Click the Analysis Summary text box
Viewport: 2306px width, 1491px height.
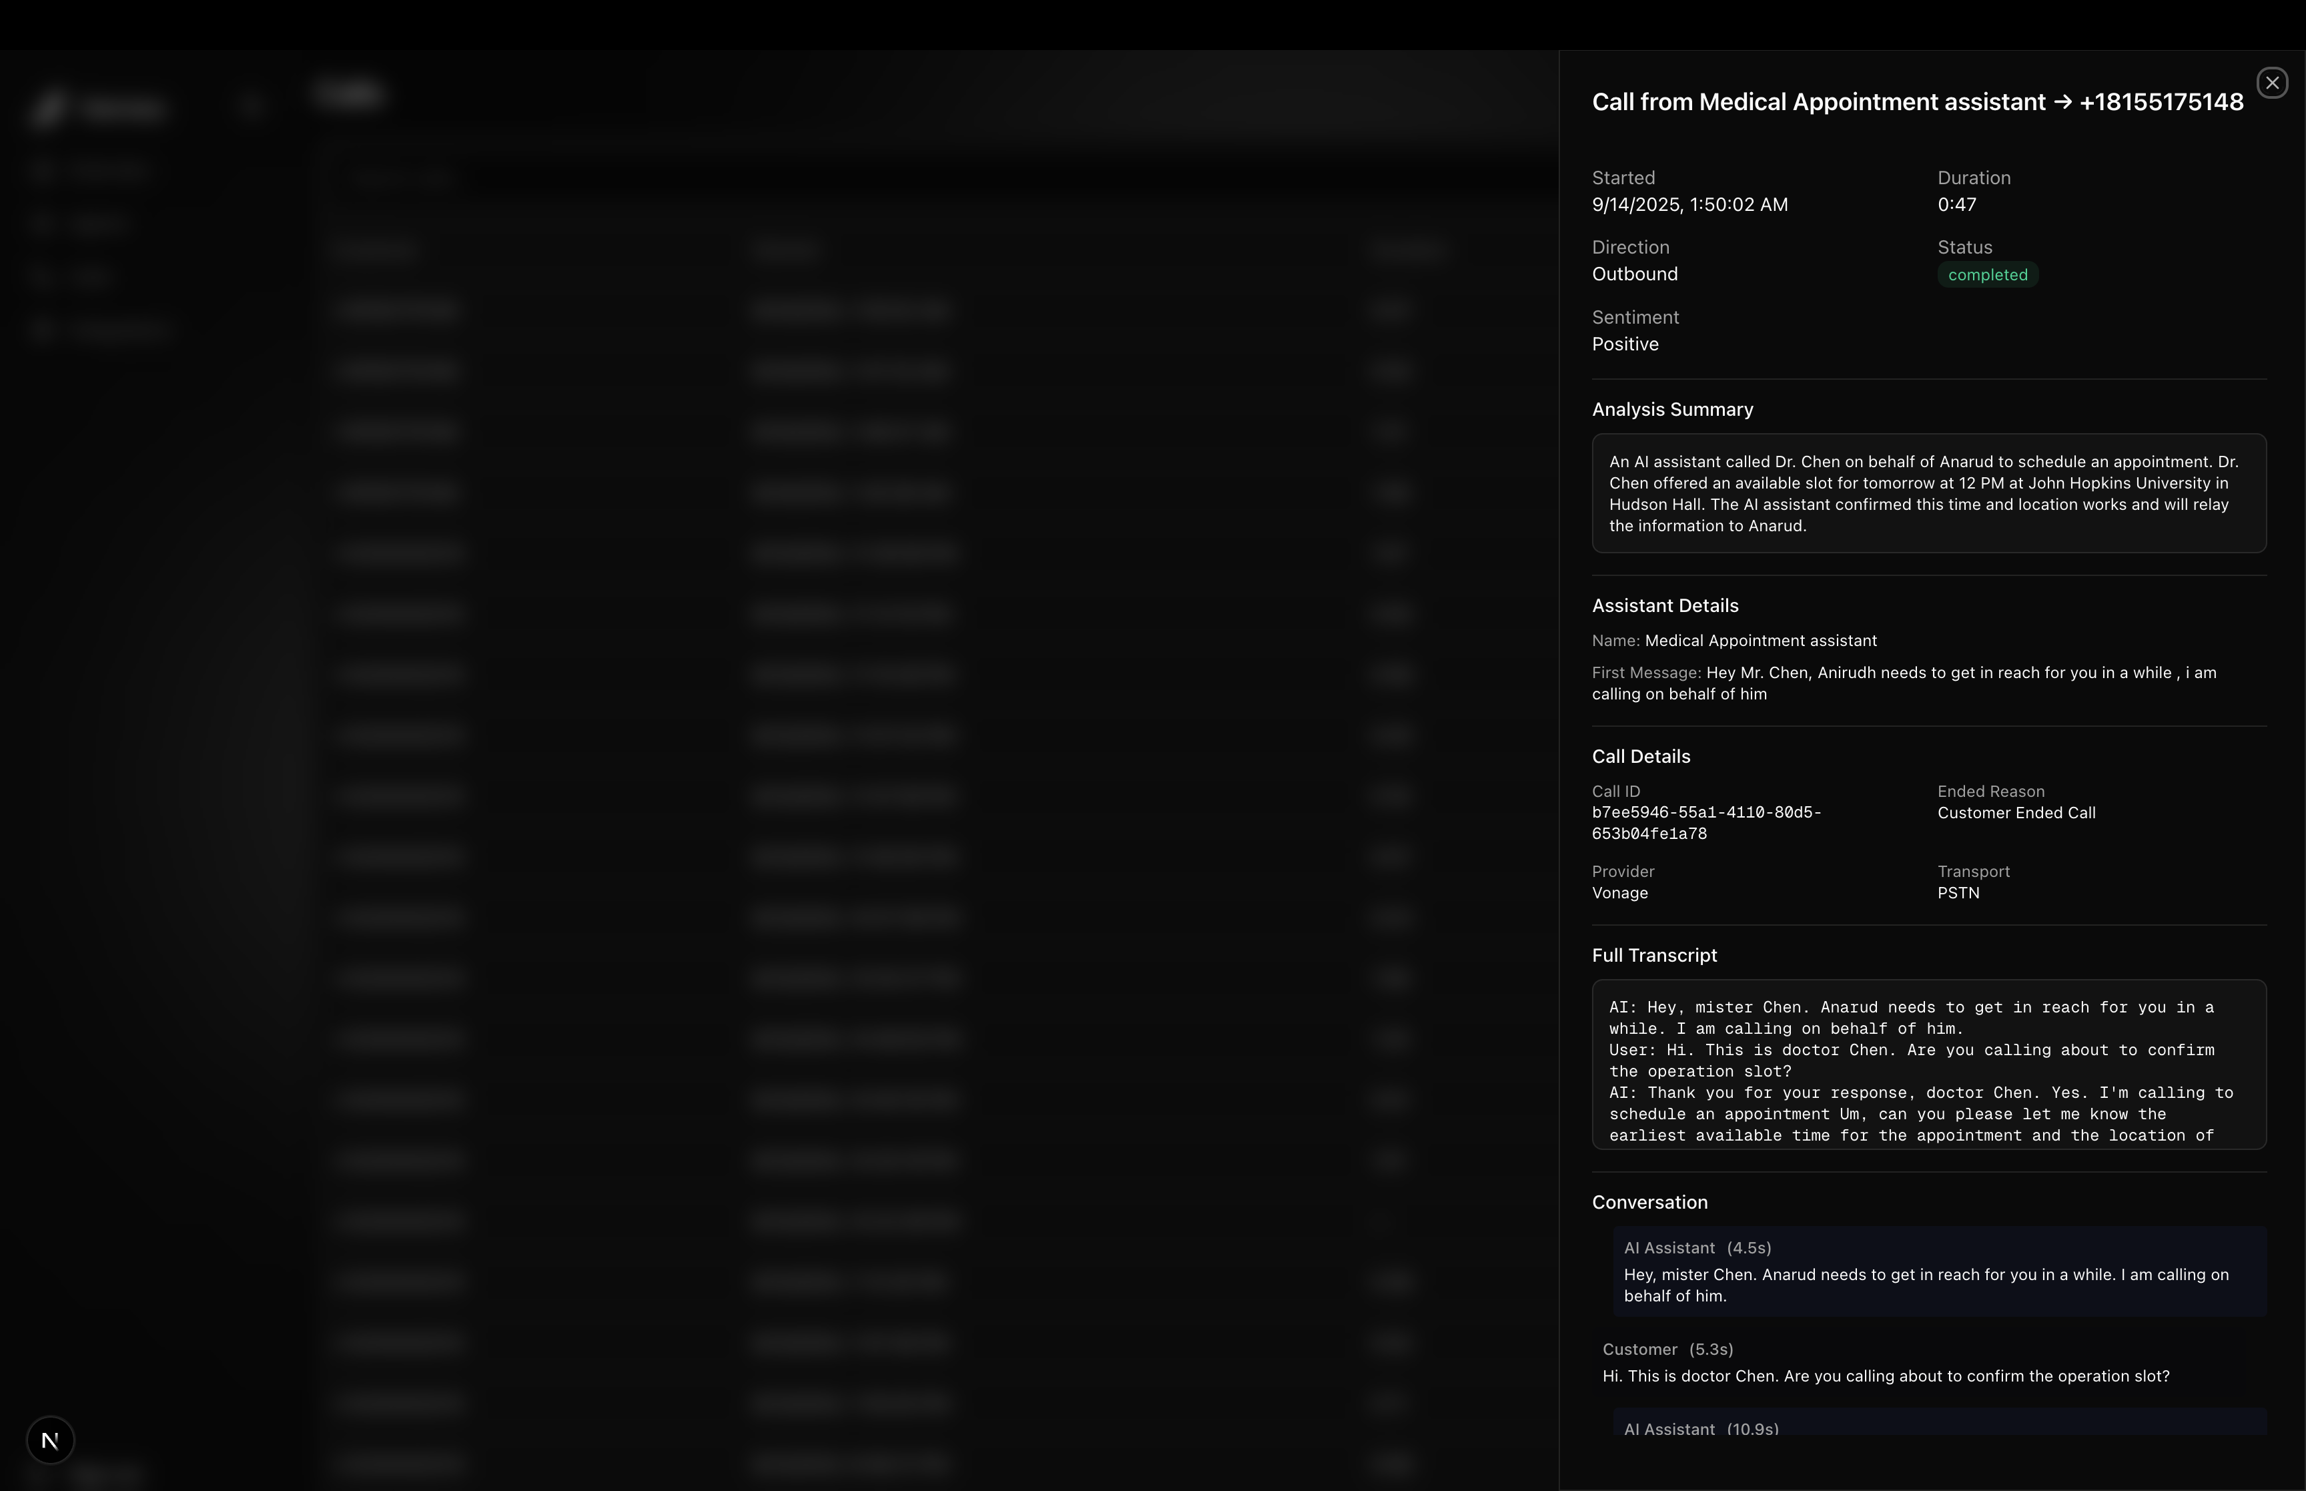pyautogui.click(x=1928, y=494)
